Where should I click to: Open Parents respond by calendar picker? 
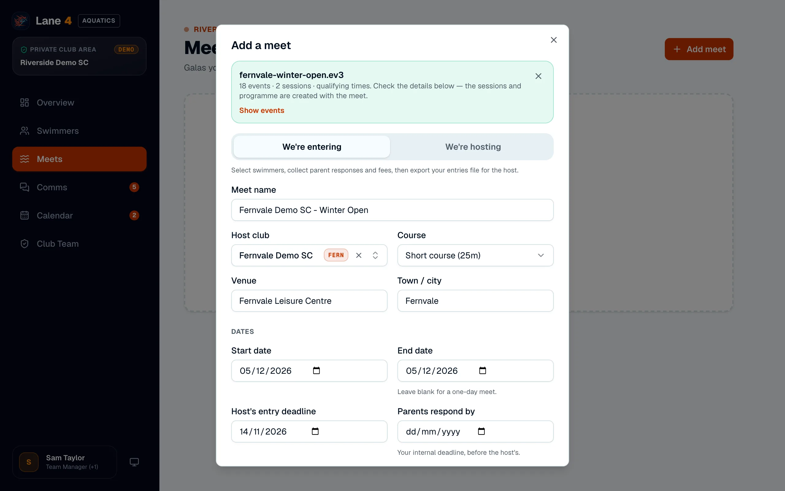click(x=481, y=431)
